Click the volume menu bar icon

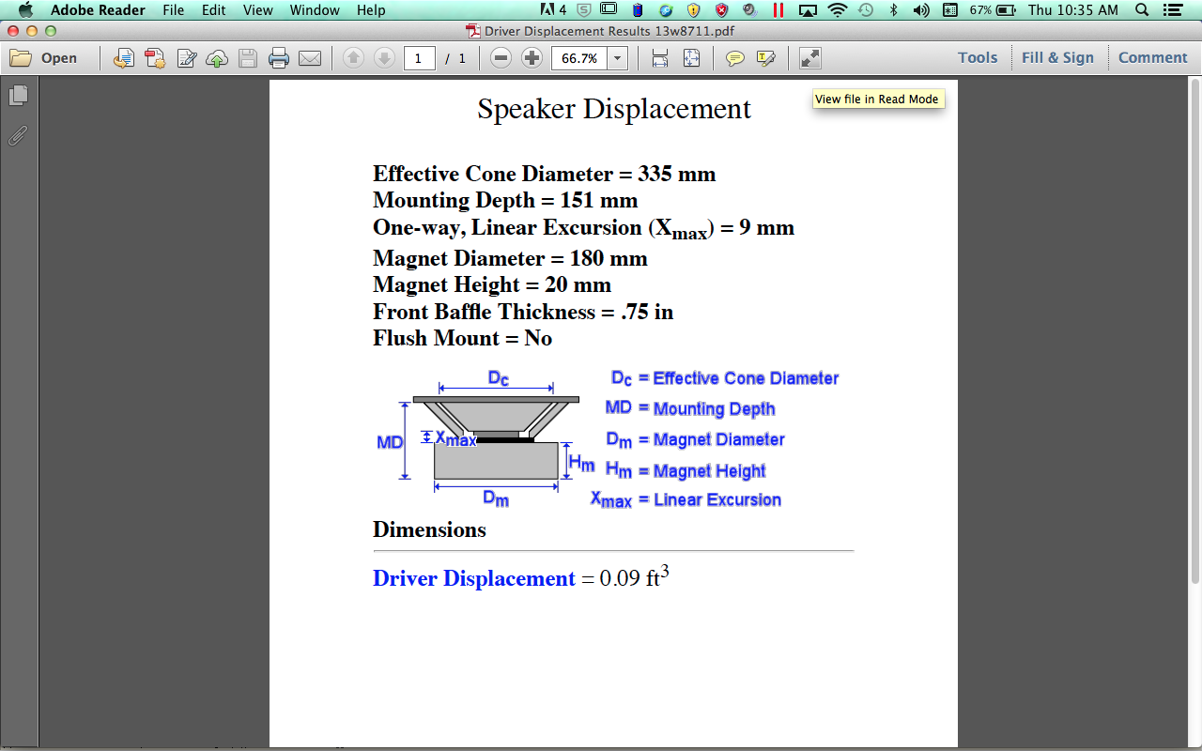coord(921,10)
